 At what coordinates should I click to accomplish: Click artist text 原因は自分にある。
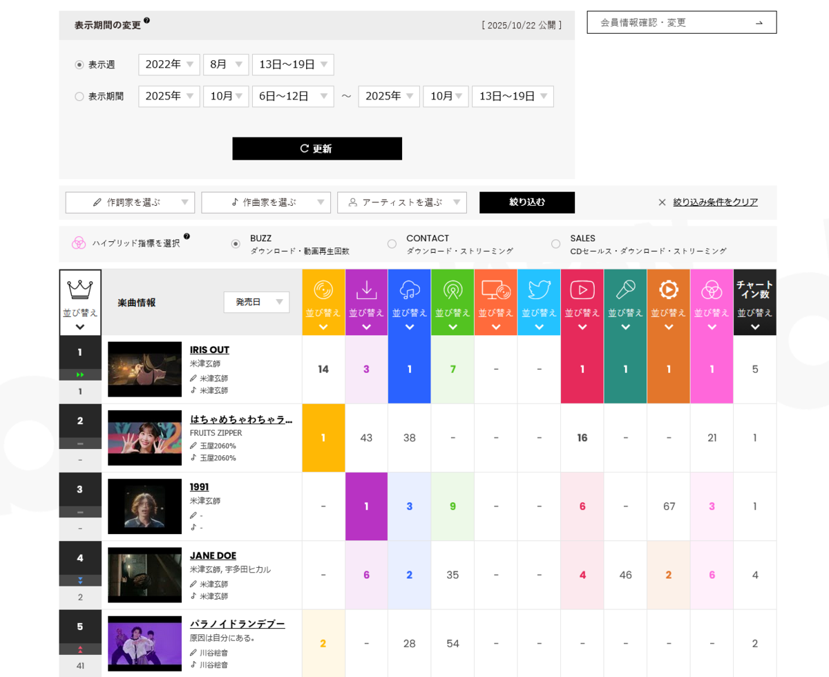coord(223,638)
